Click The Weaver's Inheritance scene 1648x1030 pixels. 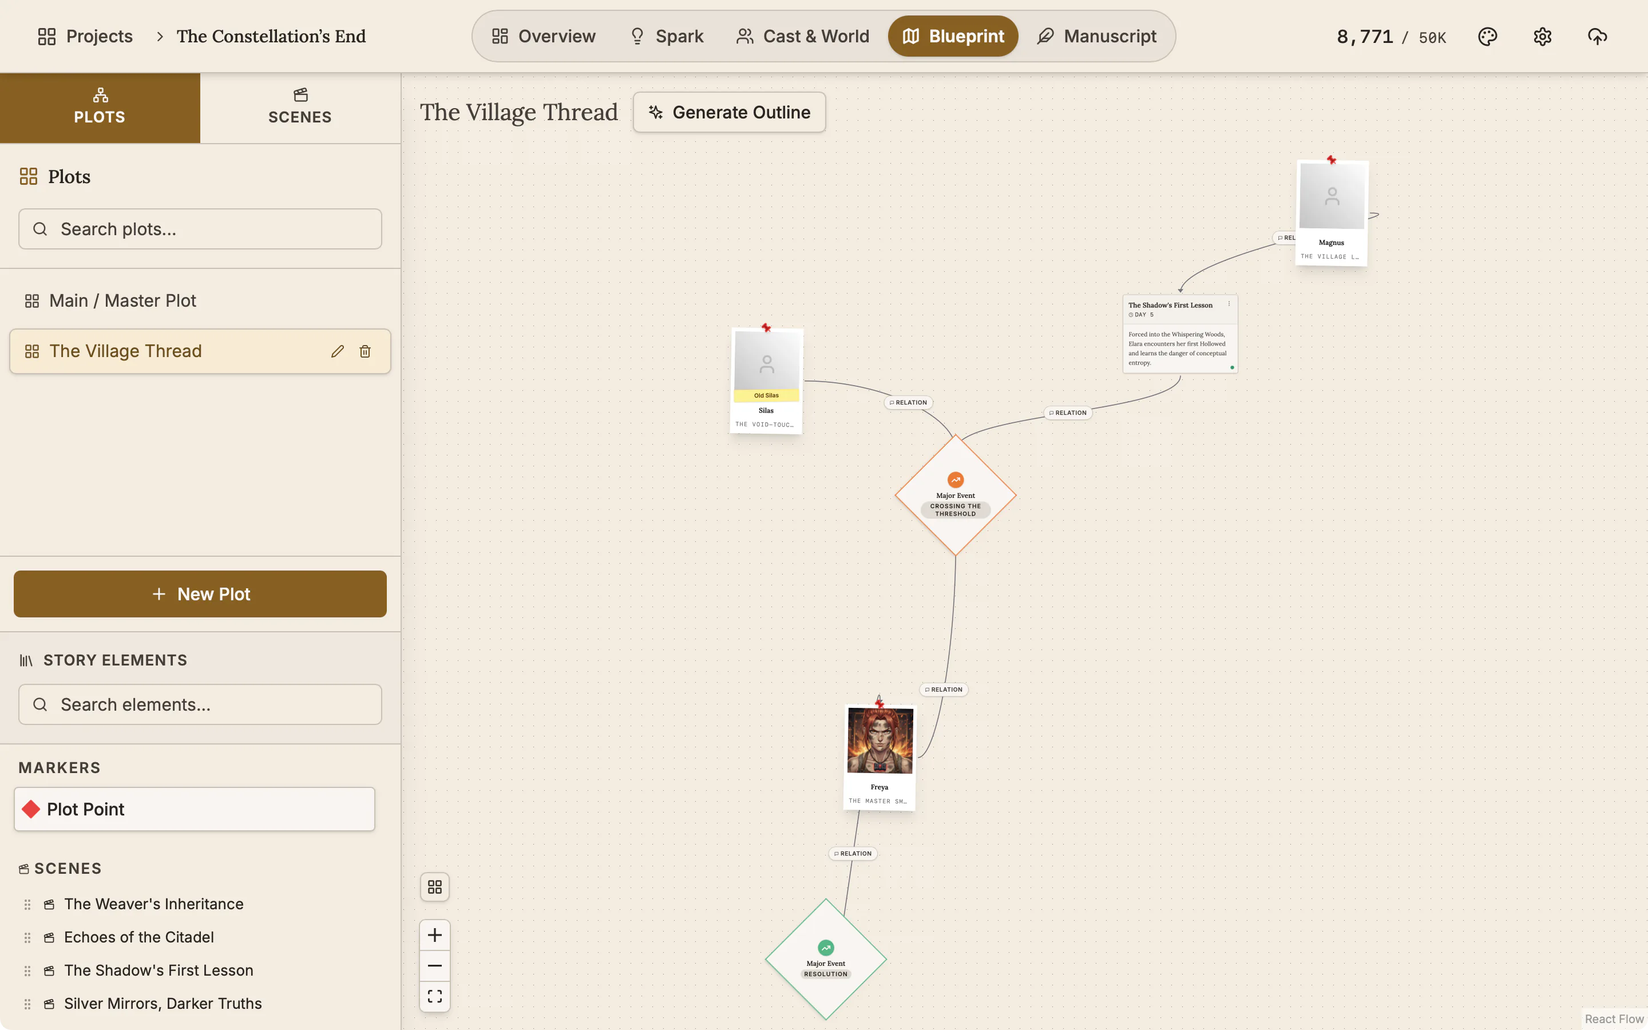coord(154,904)
